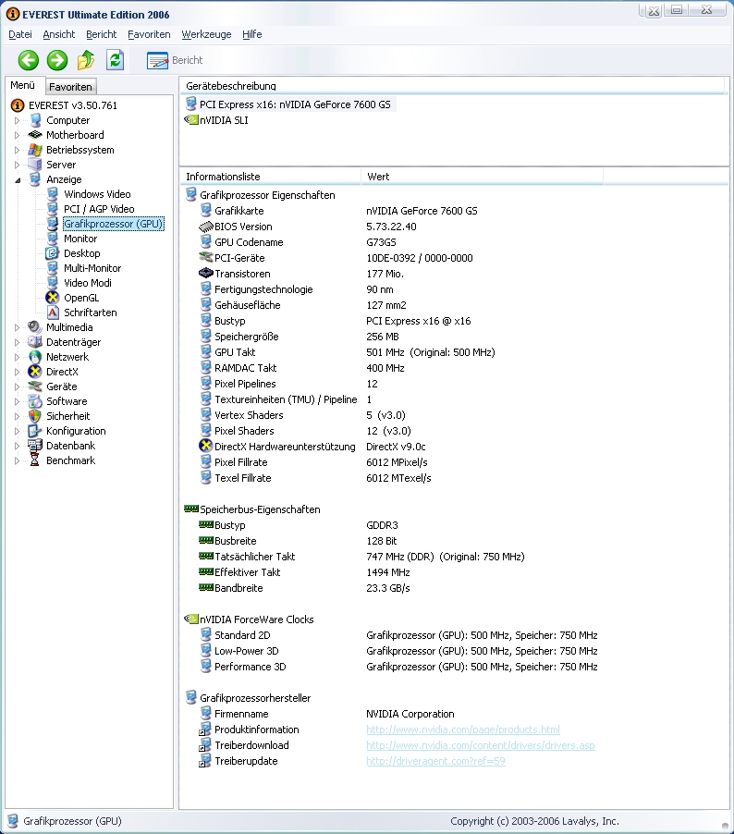Select Windows Video in the tree
Screen dimensions: 734x834
point(97,194)
